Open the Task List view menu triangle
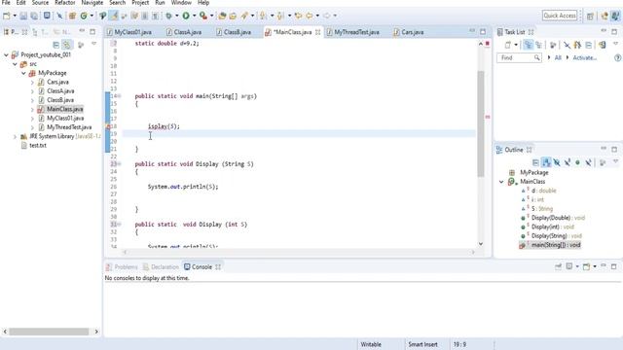623x350 pixels. 615,44
